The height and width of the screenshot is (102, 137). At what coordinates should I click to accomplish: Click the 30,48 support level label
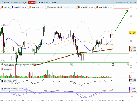click(3, 61)
